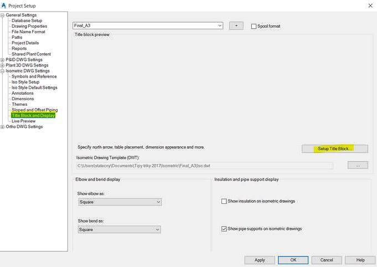Viewport: 377px width, 267px height.
Task: Expand the Plant 3D DWG Settings node
Action: click(3, 65)
